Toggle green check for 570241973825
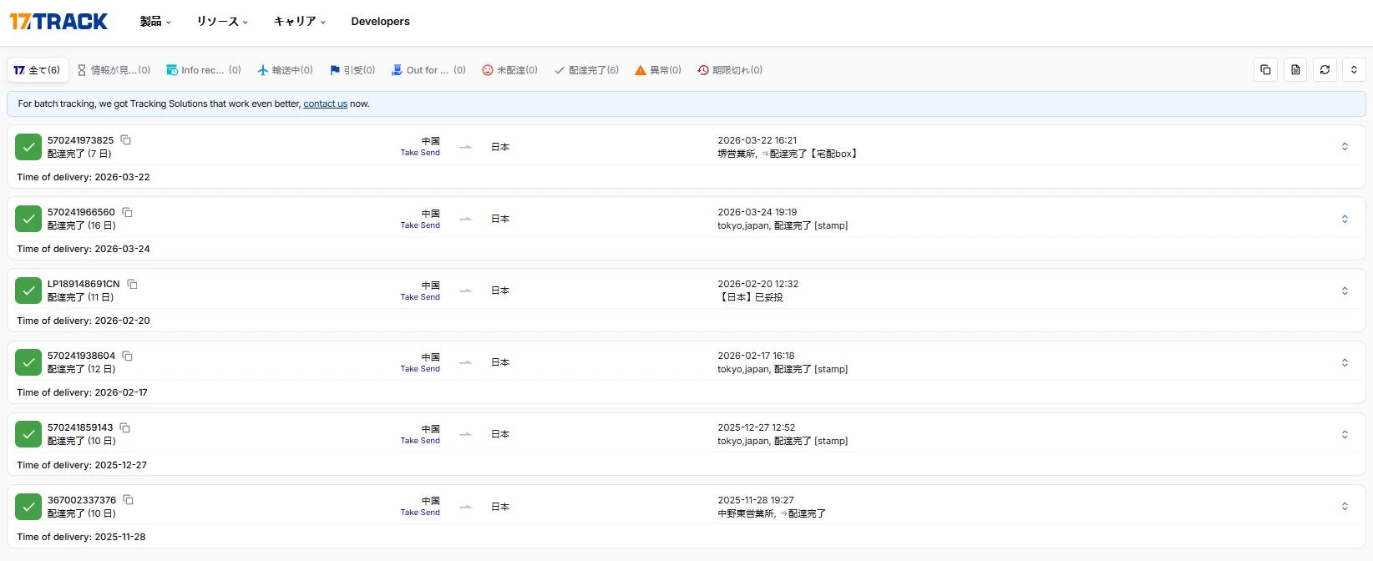The height and width of the screenshot is (561, 1373). tap(28, 147)
